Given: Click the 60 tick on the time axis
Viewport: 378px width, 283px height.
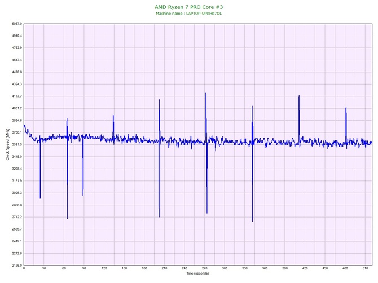Looking at the screenshot, I should click(x=64, y=268).
